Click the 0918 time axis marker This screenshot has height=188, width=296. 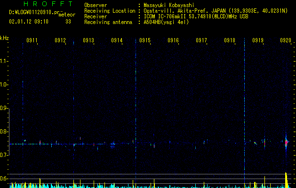(x=230, y=40)
